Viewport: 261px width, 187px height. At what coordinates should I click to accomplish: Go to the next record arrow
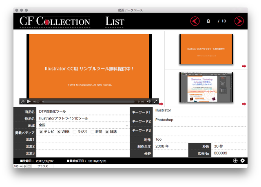(x=239, y=21)
